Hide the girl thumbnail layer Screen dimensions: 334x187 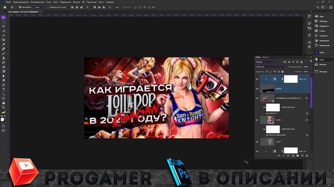coord(257,120)
